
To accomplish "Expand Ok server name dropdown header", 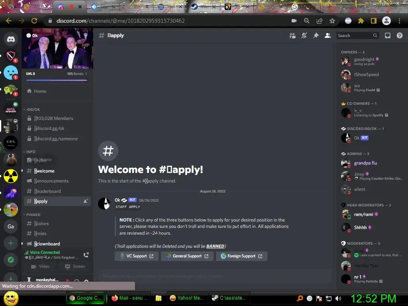I will tap(57, 35).
